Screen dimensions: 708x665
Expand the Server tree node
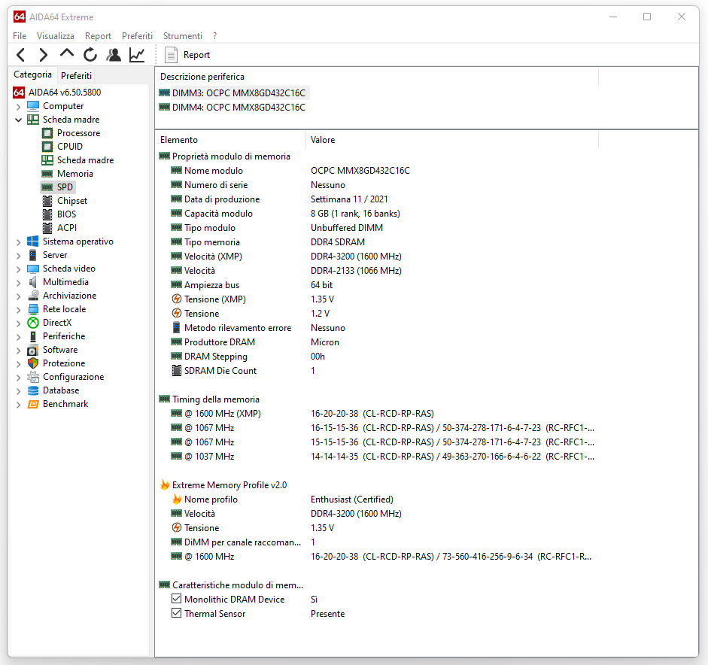tap(19, 256)
